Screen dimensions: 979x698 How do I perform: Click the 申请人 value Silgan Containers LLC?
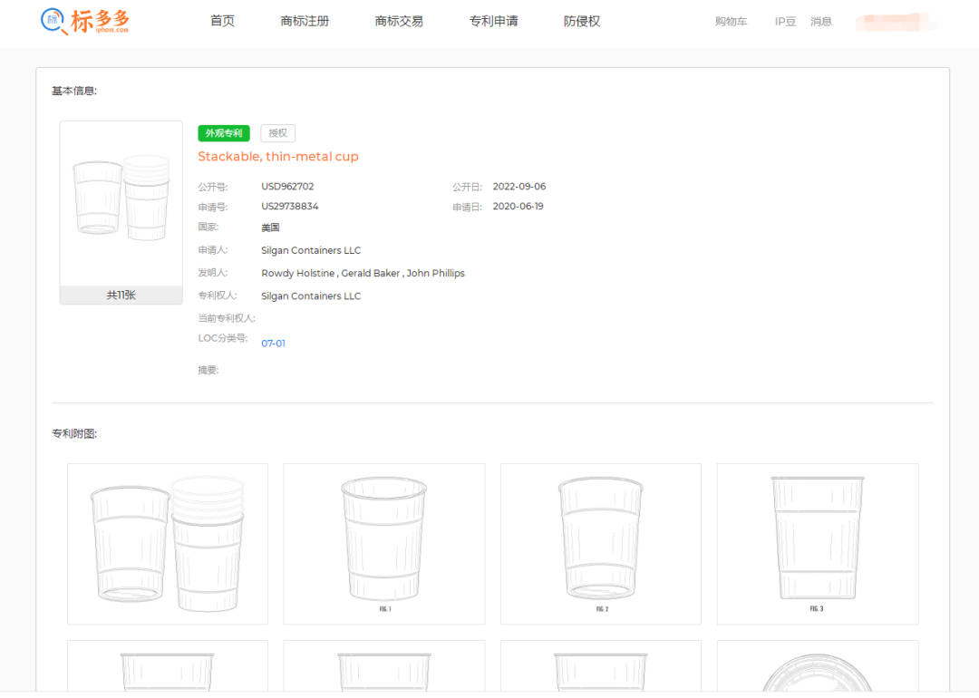coord(311,250)
